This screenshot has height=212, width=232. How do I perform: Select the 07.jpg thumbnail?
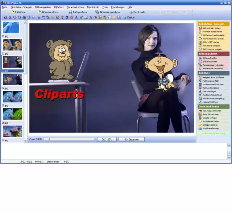tap(12, 131)
